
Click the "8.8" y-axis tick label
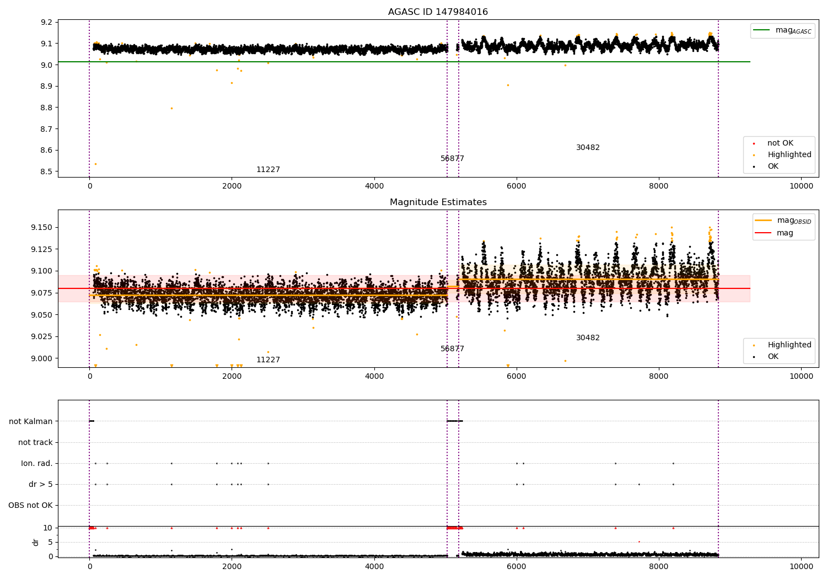coord(46,108)
